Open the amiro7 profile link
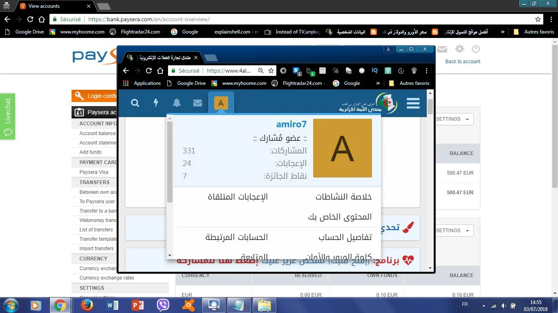 (x=291, y=124)
